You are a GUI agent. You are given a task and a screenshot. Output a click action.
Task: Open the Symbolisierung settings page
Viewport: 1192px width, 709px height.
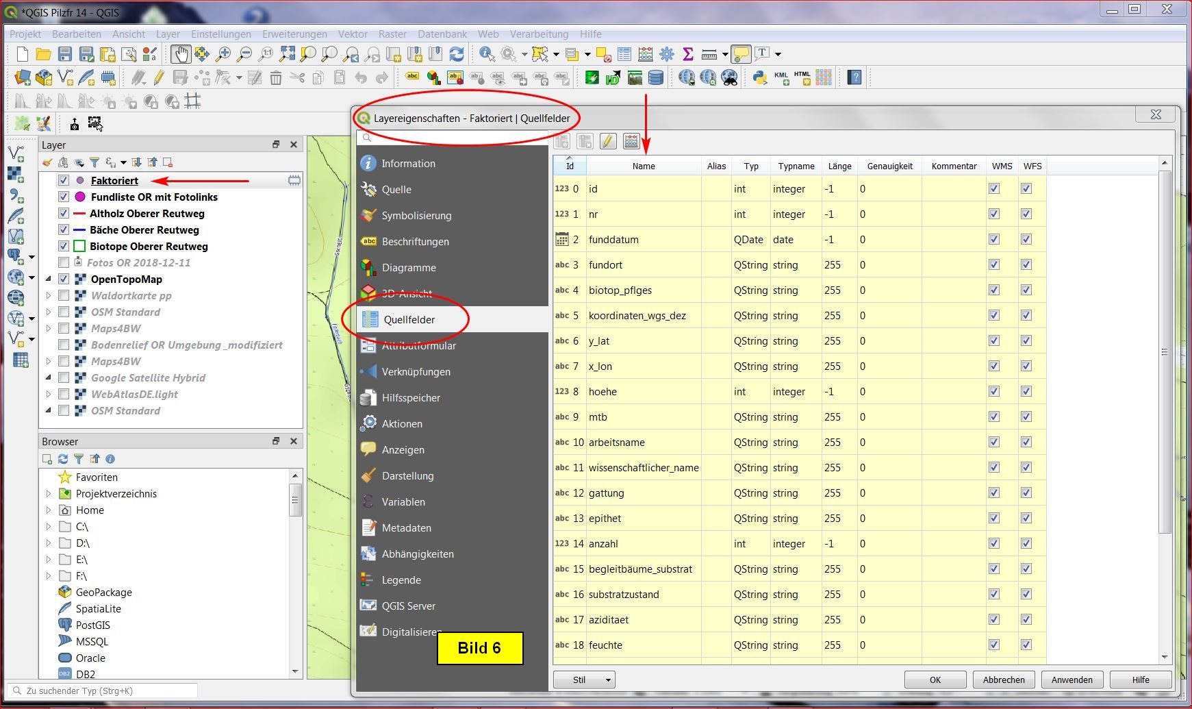416,216
